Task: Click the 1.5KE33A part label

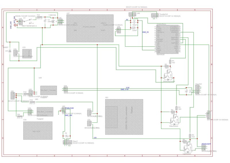Action: [x=52, y=15]
